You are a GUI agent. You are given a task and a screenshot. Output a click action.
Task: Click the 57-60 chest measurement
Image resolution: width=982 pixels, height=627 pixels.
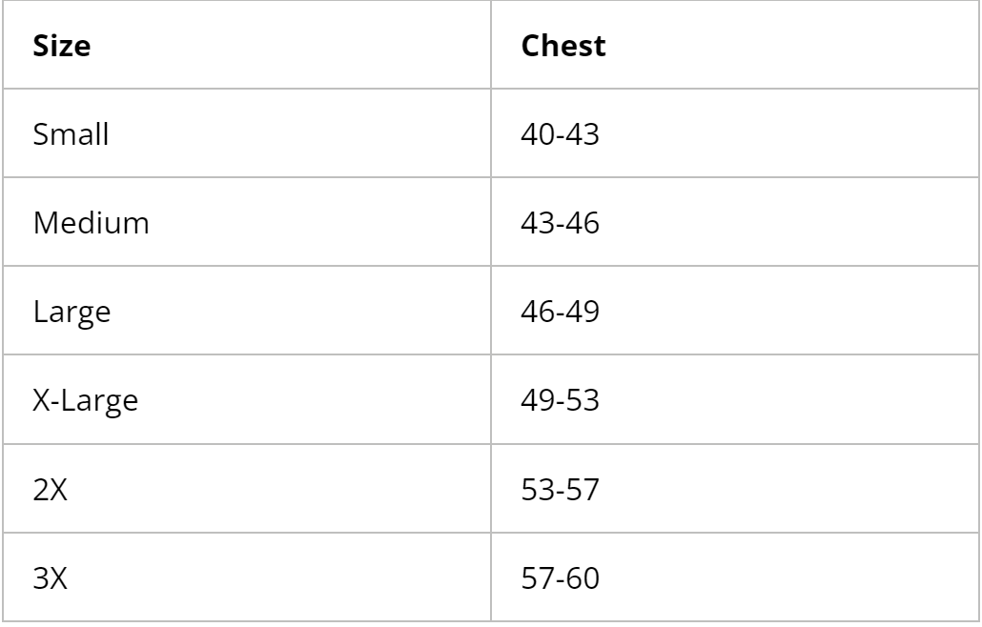click(560, 577)
